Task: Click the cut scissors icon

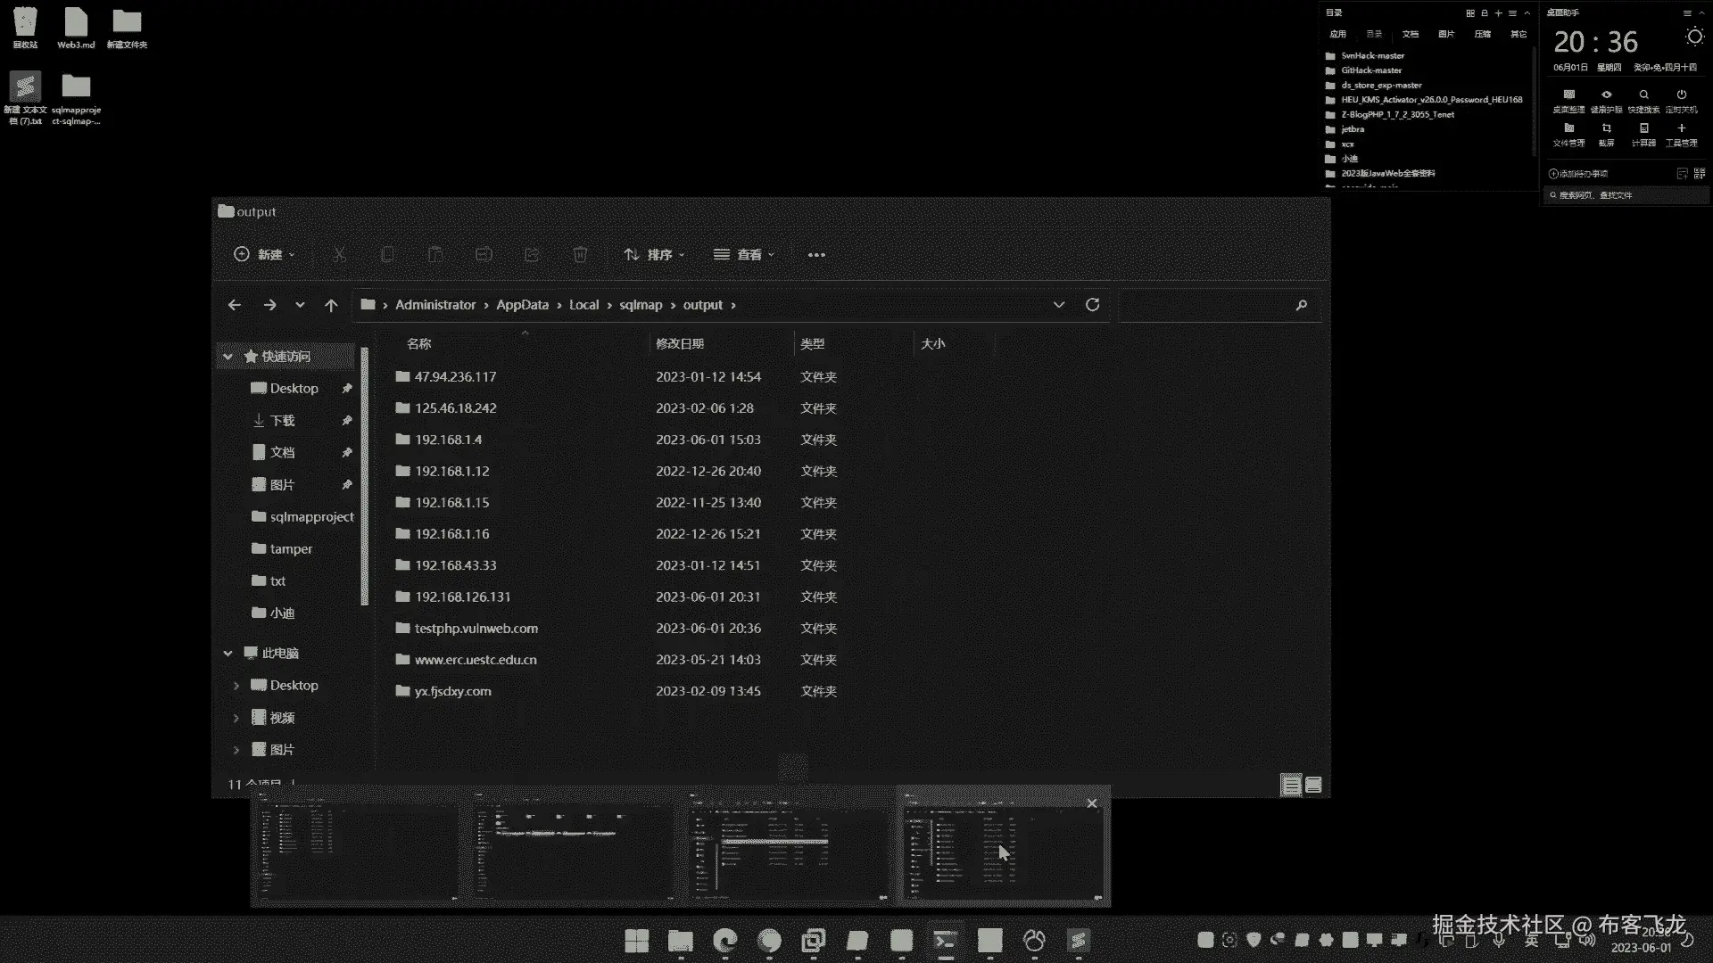Action: click(339, 255)
